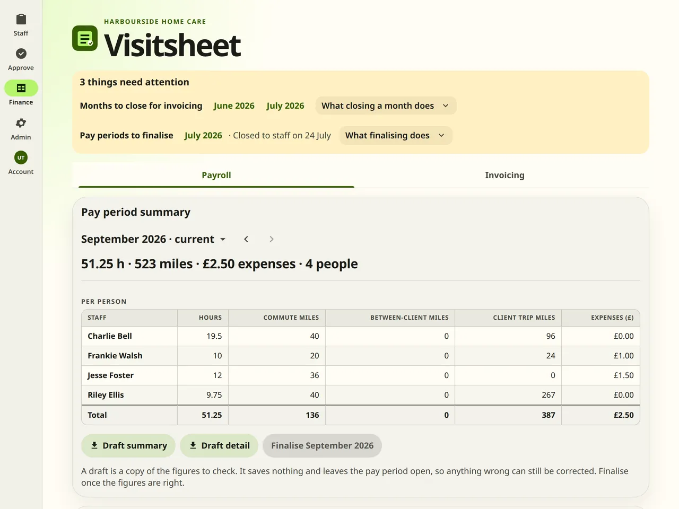Viewport: 679px width, 509px height.
Task: Click the Staff column header
Action: pos(129,318)
